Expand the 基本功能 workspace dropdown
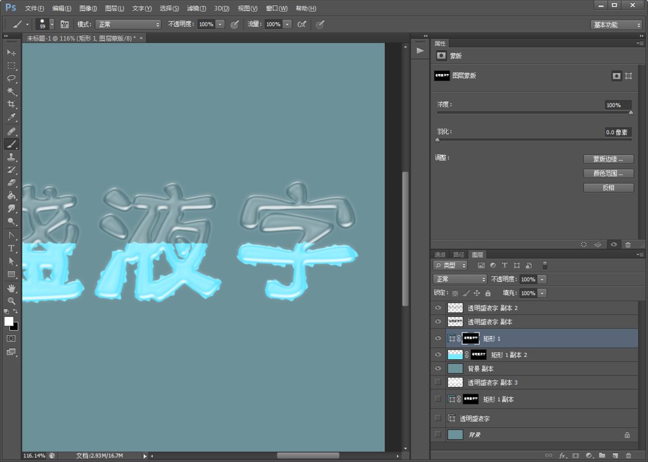The height and width of the screenshot is (462, 648). tap(616, 25)
